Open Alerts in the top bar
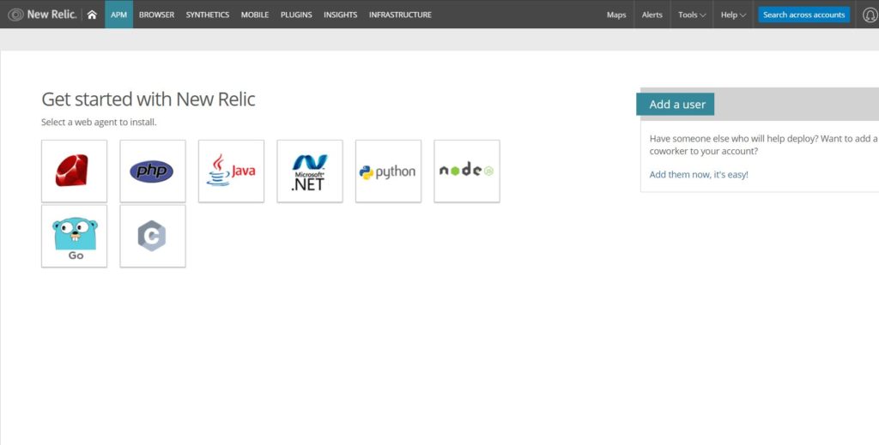The width and height of the screenshot is (879, 445). tap(652, 15)
